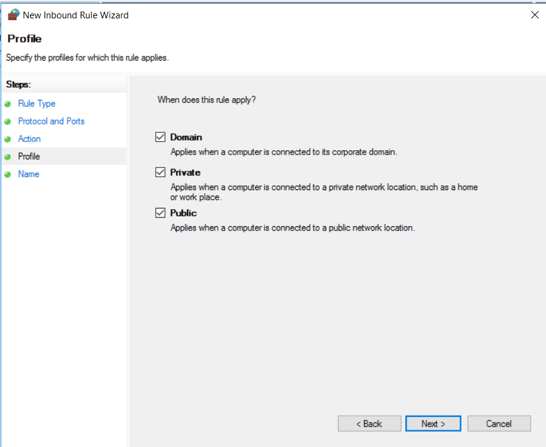Click the Public label text
The width and height of the screenshot is (546, 447).
tap(183, 213)
